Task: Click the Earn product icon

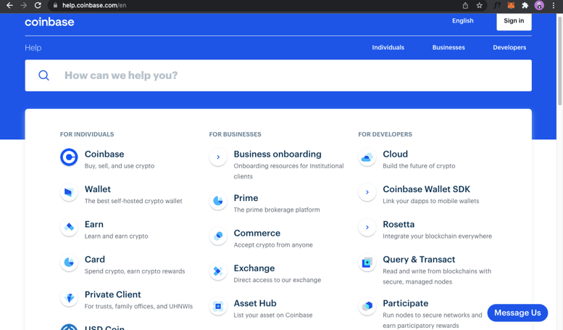Action: (x=69, y=227)
